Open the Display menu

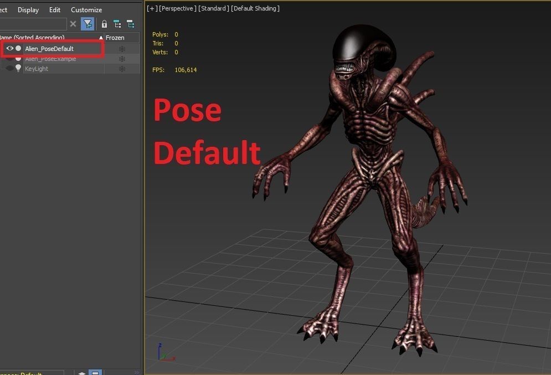[28, 10]
